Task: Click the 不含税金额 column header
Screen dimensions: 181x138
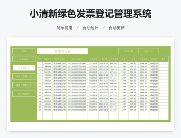Action: [x=113, y=59]
